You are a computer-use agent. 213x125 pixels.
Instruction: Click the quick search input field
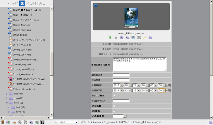coord(65,122)
